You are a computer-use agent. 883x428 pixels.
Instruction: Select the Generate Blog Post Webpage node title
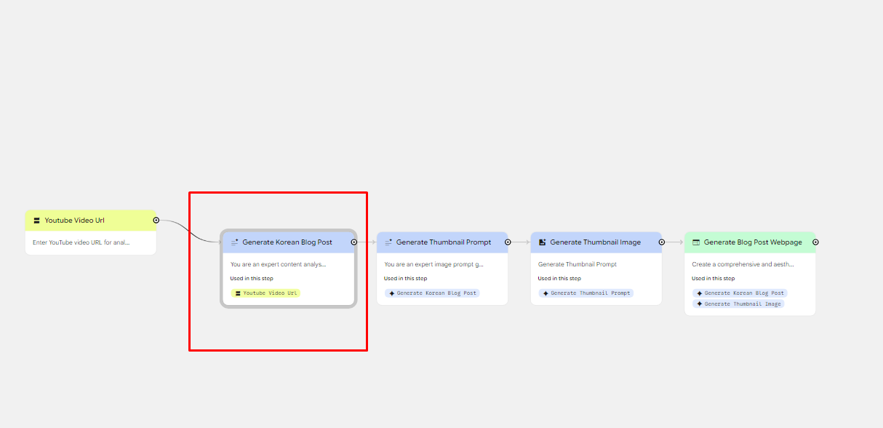click(x=753, y=242)
